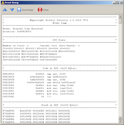Viewport: 124px width, 125px height.
Task: Click the 'Code at EIP (0x20 Bytes)' heading
Action: [x=60, y=68]
